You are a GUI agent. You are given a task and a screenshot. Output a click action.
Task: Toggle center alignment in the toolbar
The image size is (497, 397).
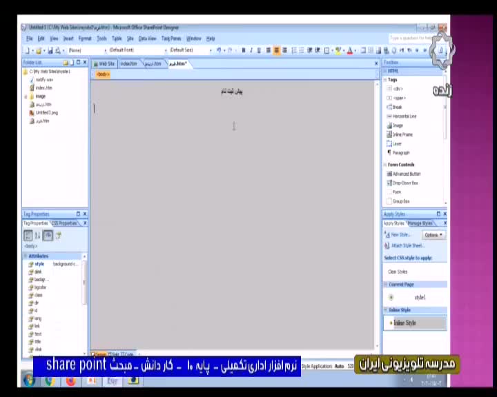point(277,50)
